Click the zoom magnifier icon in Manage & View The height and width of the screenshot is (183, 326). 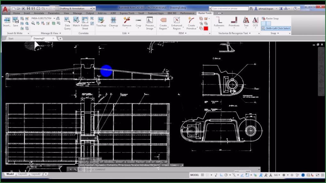33,23
